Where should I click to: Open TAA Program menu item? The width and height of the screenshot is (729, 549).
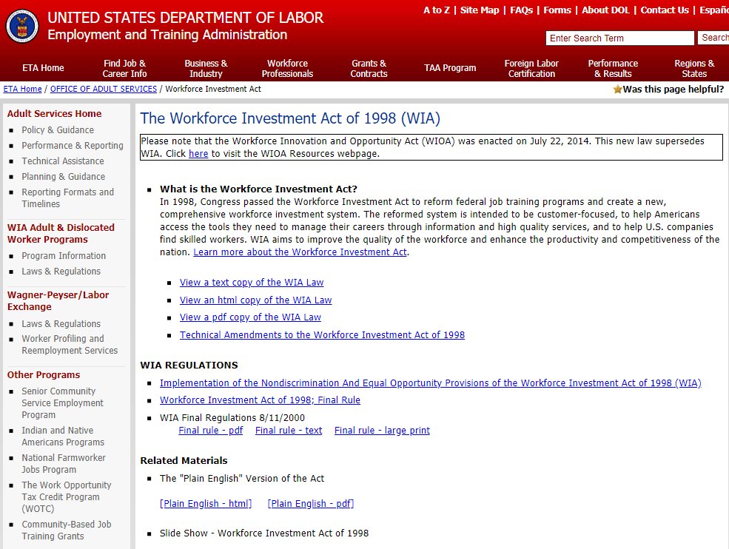450,68
